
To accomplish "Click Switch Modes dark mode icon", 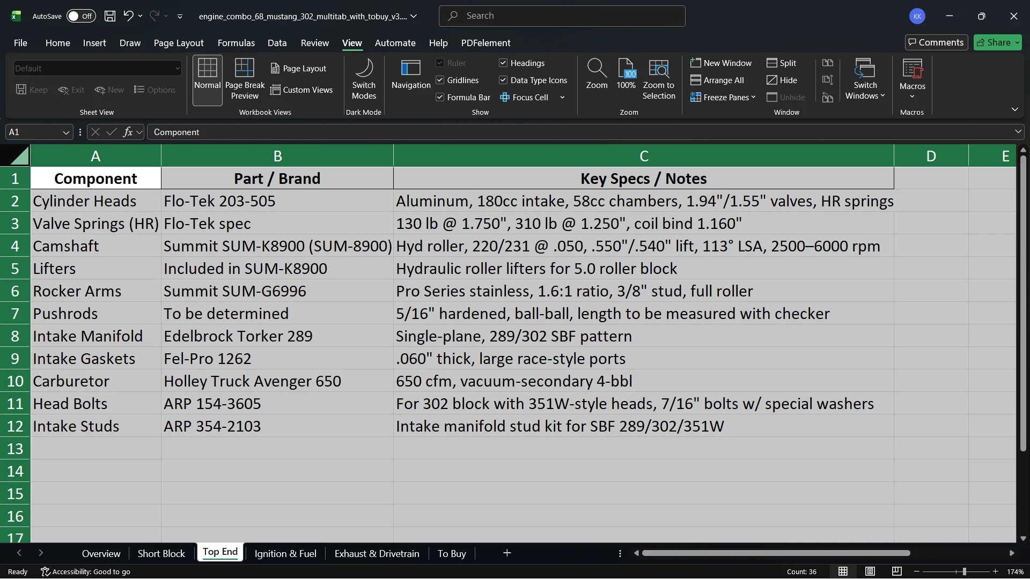I will tap(364, 79).
